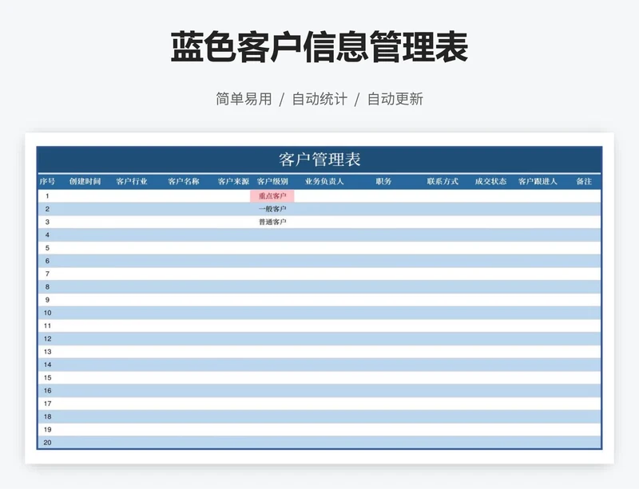Screen dimensions: 639x489
Task: Click the 简单易用 subtitle text
Action: point(244,99)
